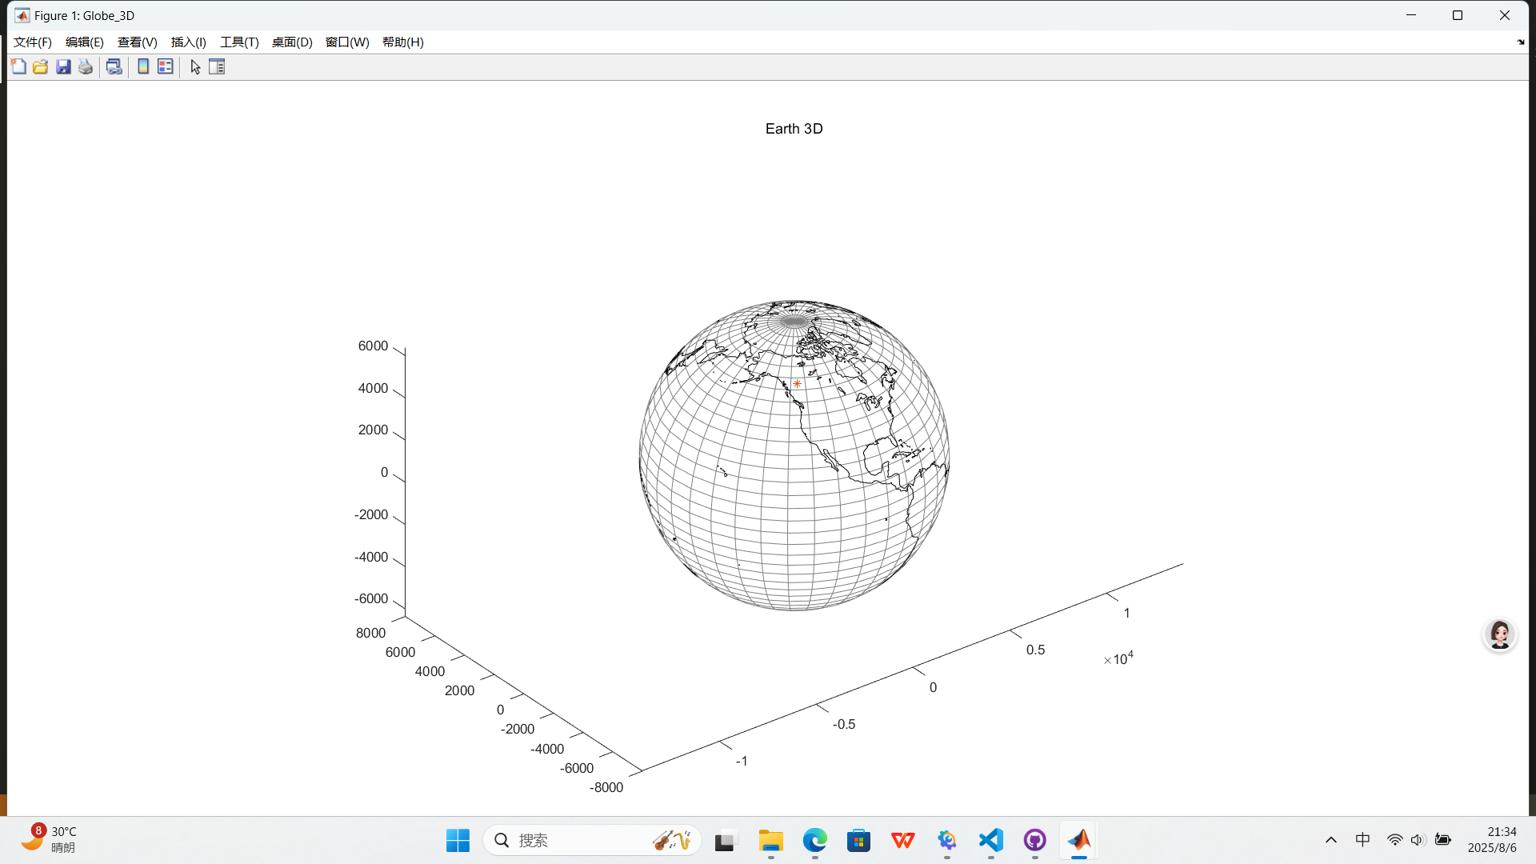The height and width of the screenshot is (864, 1536).
Task: Toggle the Insert Colorbar icon
Action: pyautogui.click(x=143, y=67)
